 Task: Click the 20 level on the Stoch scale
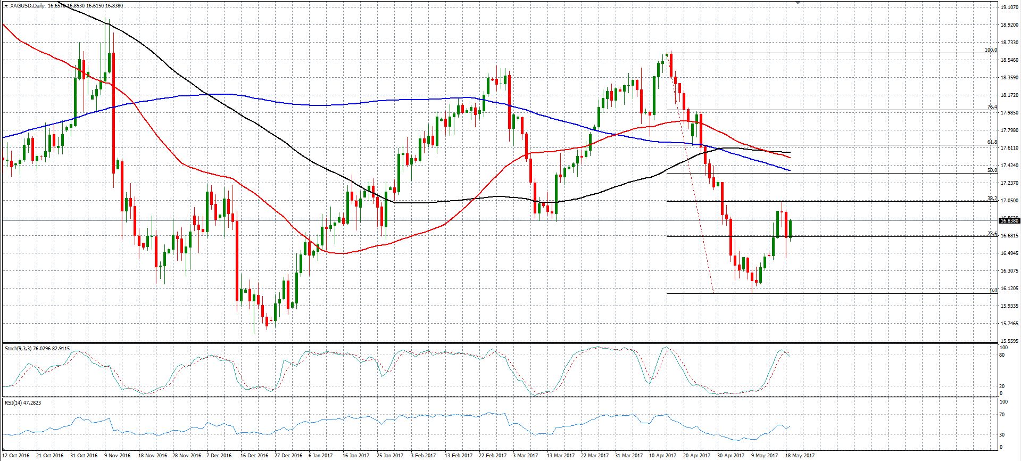pyautogui.click(x=1003, y=386)
